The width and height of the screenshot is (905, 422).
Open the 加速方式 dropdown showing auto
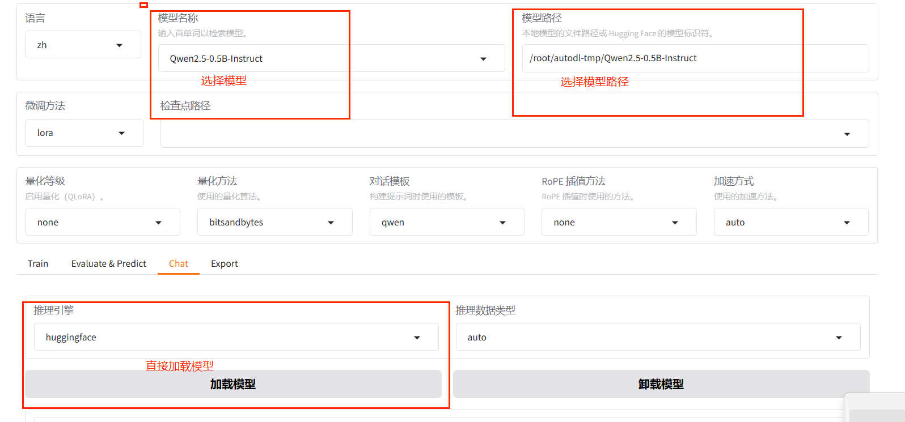point(790,223)
